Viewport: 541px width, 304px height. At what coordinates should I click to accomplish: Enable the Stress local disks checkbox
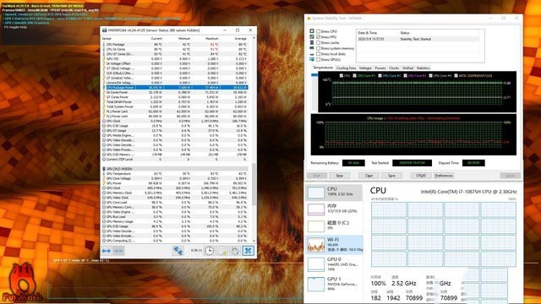(318, 54)
